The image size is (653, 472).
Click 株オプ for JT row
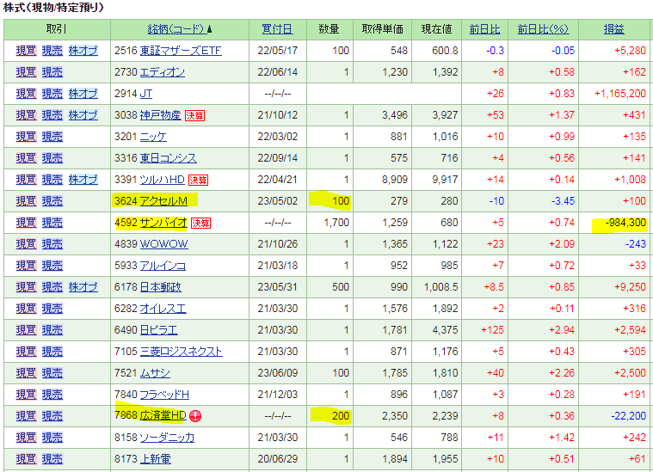click(83, 94)
